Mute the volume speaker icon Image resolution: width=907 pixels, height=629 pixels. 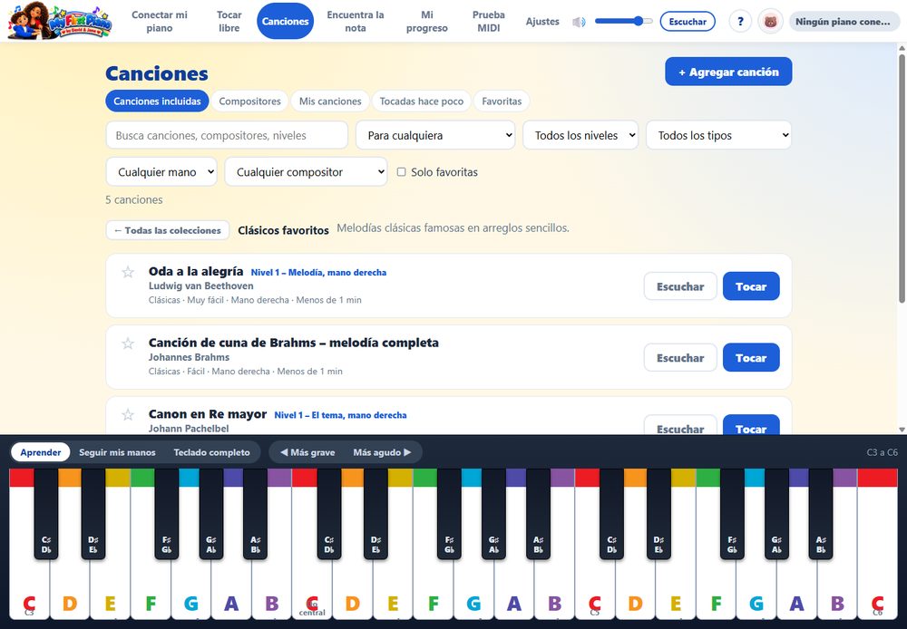click(579, 22)
